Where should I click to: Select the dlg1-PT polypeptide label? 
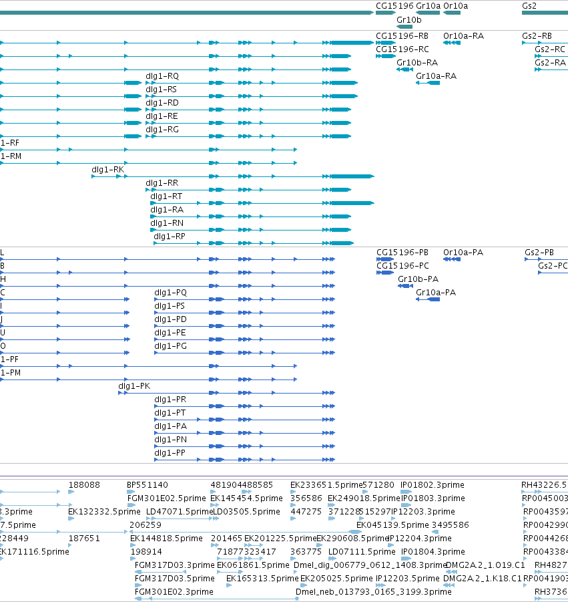click(x=170, y=413)
